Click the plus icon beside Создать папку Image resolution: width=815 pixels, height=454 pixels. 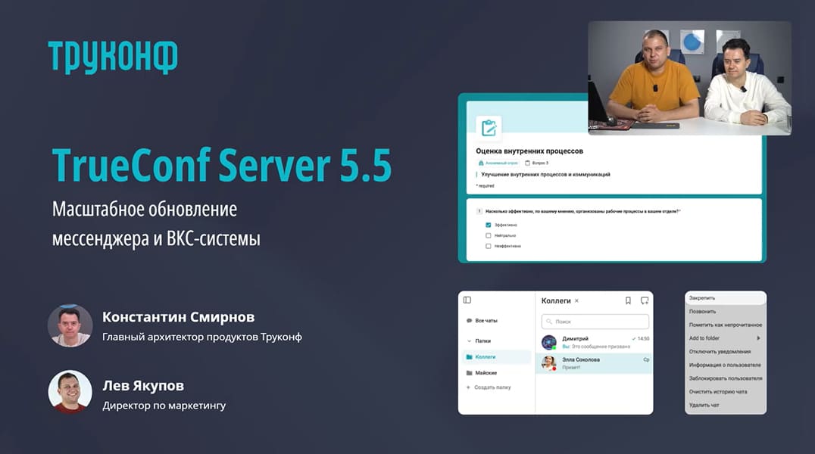point(468,387)
